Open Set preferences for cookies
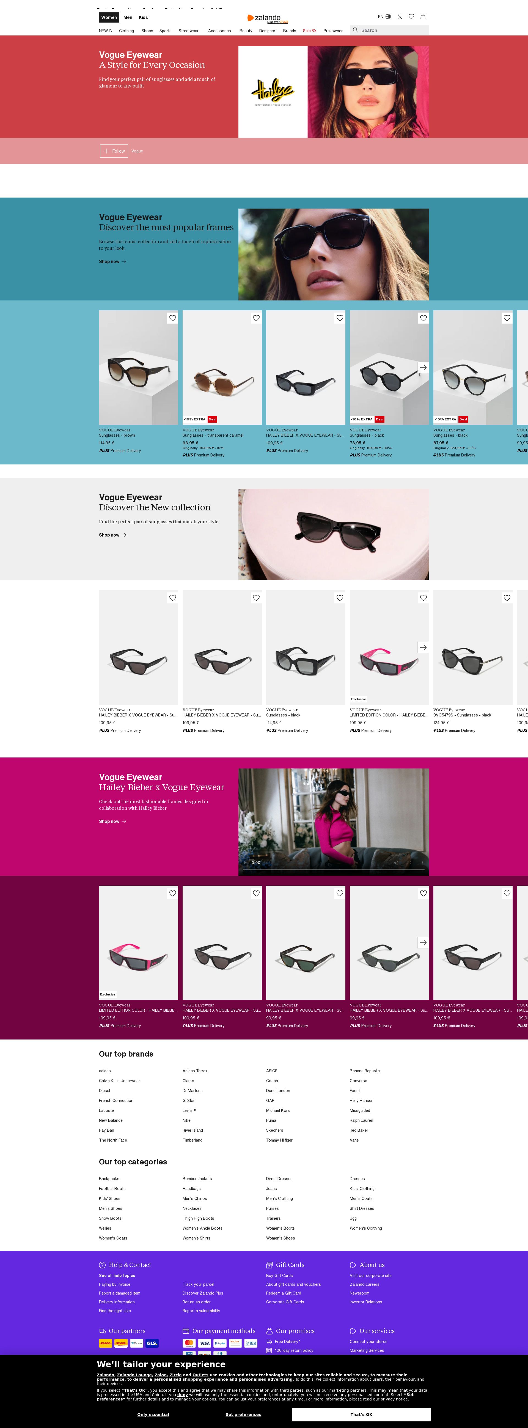Image resolution: width=528 pixels, height=1428 pixels. point(243,1414)
